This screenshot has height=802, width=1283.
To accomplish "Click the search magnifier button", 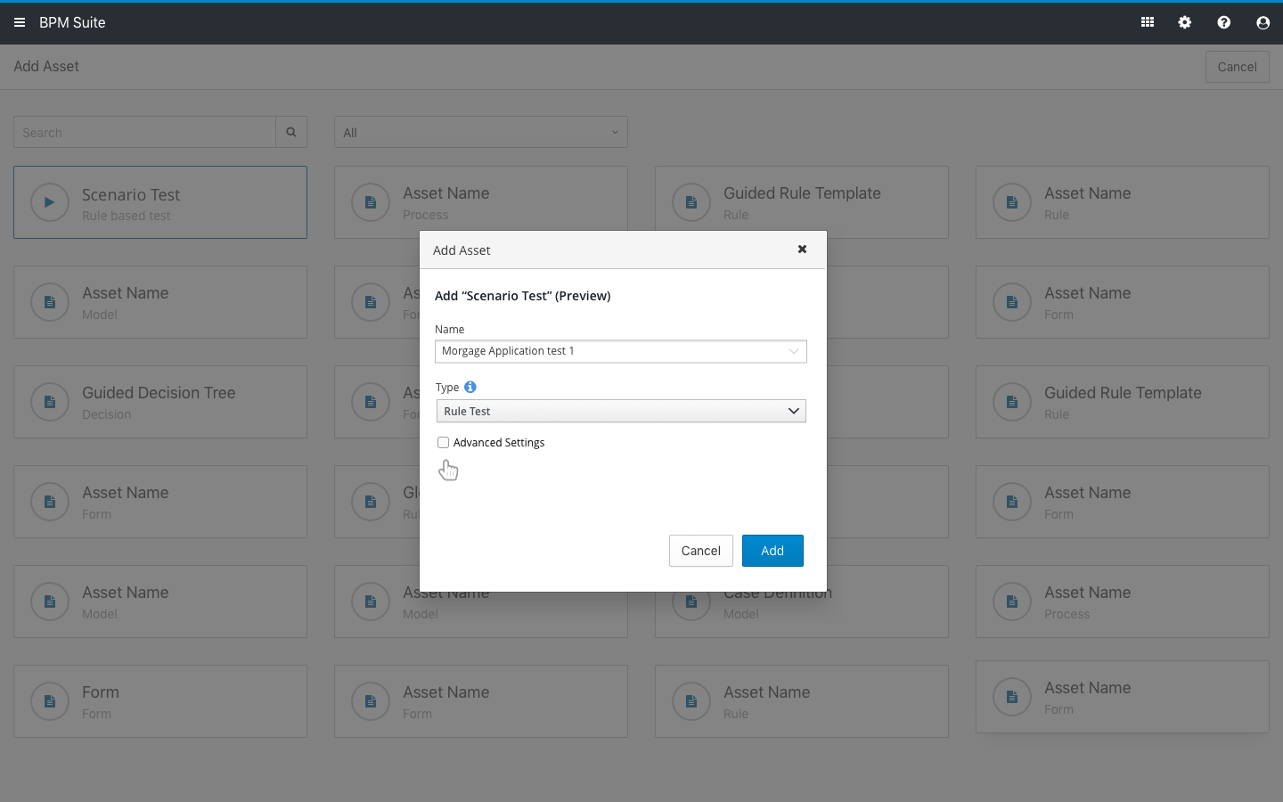I will click(x=291, y=132).
